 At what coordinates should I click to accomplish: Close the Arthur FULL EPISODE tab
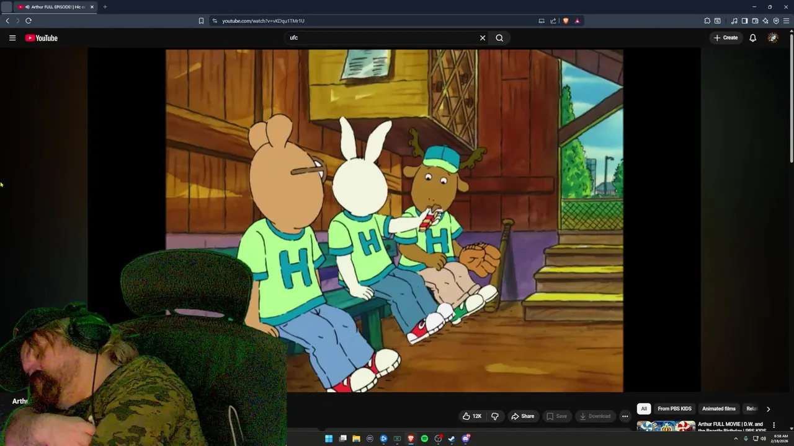[92, 7]
